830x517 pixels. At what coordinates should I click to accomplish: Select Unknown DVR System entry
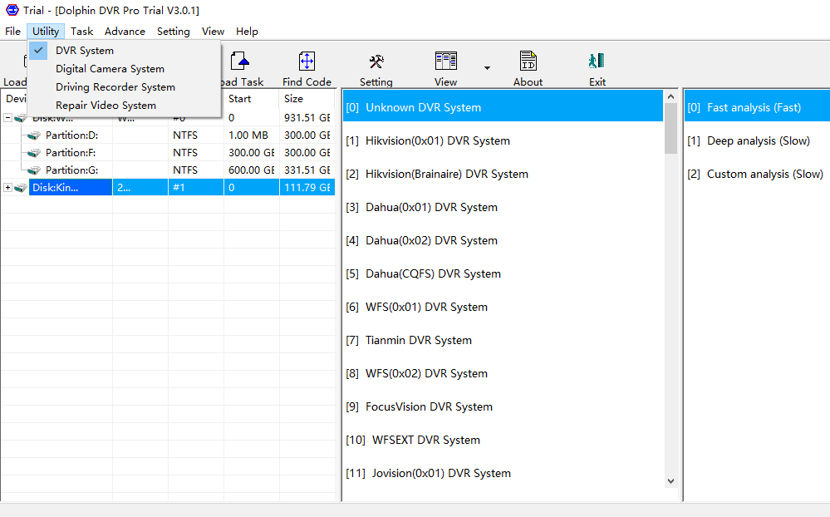503,107
